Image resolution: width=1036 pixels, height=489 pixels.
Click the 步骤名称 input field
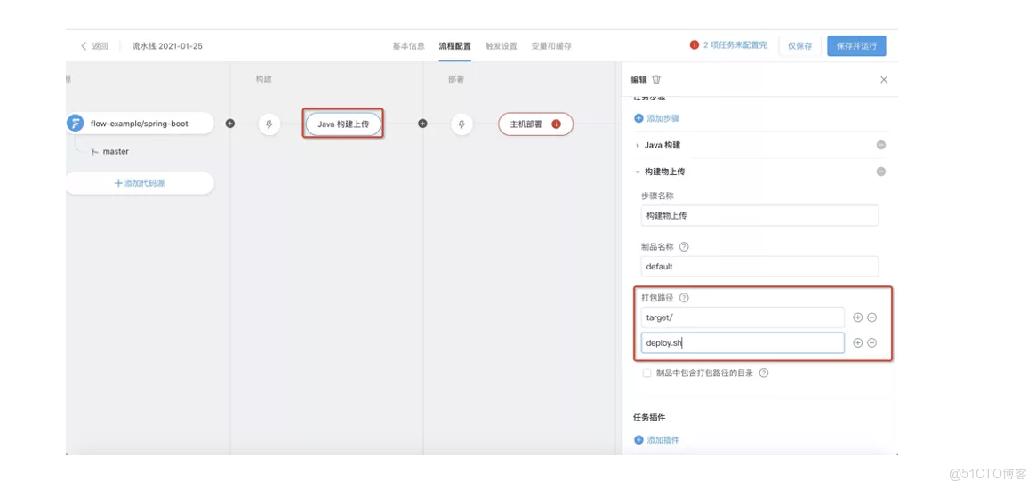pos(759,215)
